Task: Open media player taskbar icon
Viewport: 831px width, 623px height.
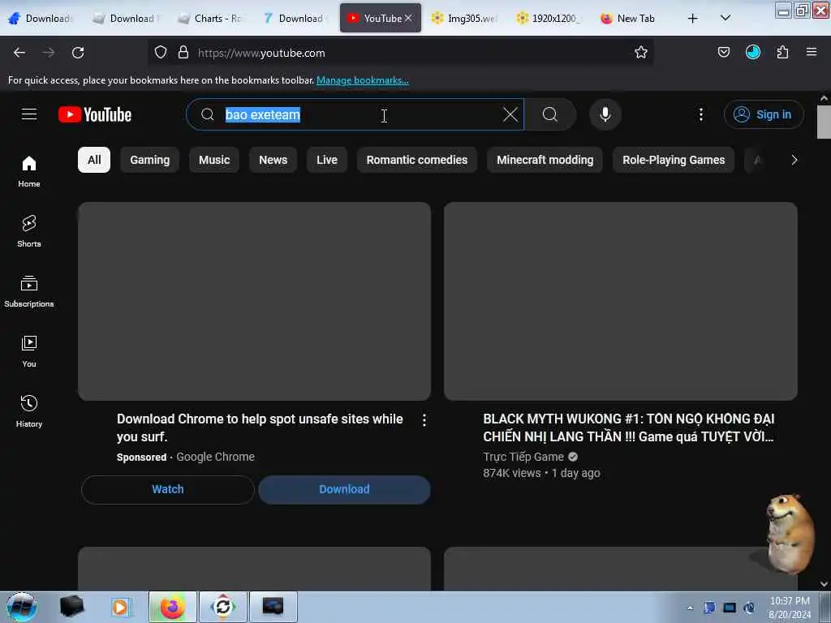Action: coord(121,607)
